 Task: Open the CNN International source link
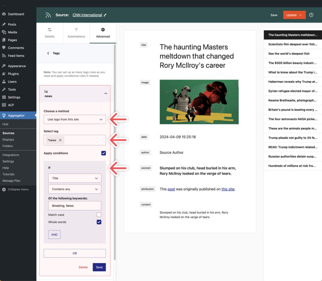pyautogui.click(x=87, y=15)
